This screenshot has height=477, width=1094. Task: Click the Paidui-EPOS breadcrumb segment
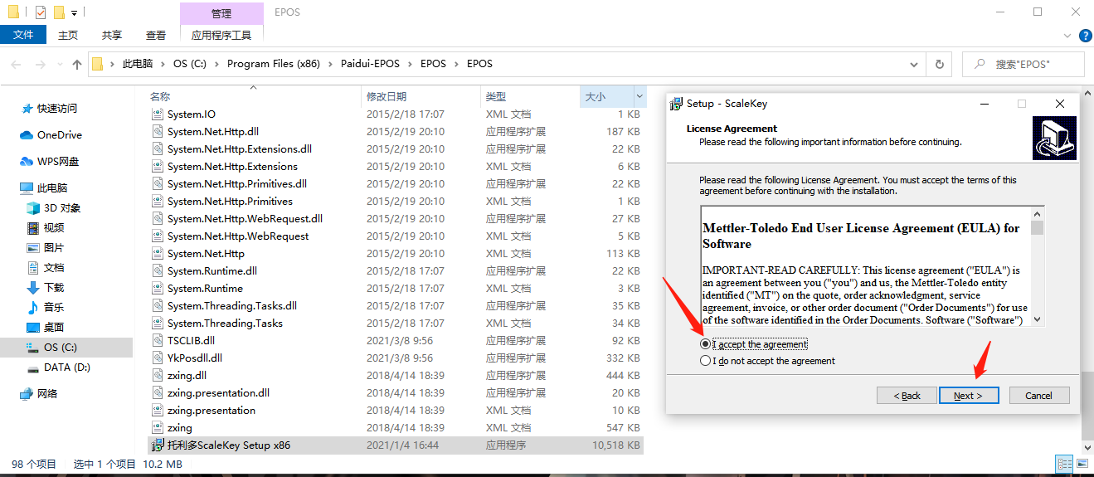pos(370,64)
